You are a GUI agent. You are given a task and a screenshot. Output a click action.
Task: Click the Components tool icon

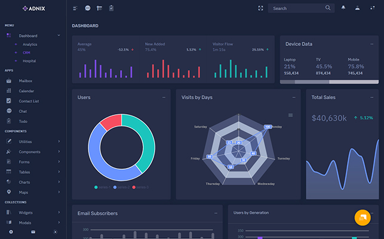point(8,152)
